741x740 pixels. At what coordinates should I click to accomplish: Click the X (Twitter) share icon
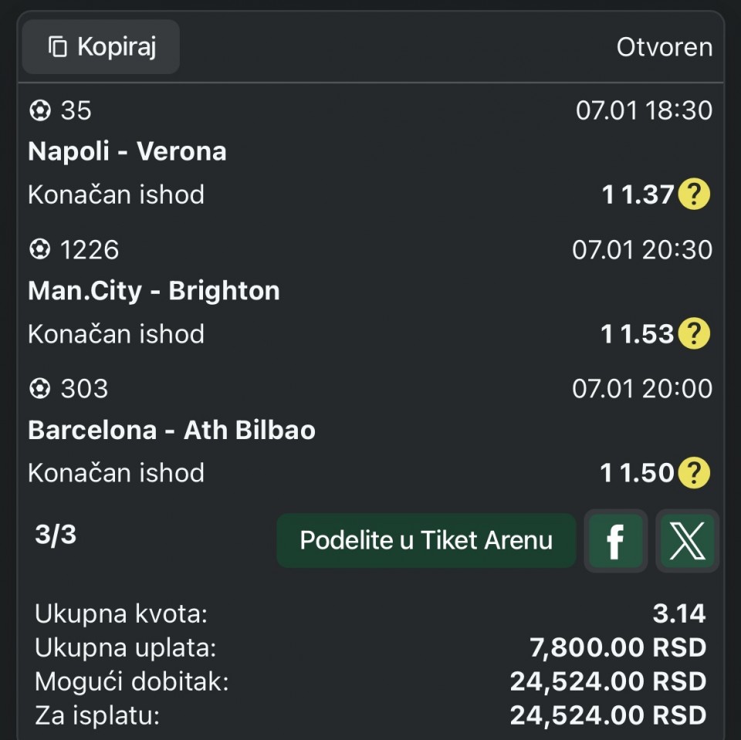(687, 541)
